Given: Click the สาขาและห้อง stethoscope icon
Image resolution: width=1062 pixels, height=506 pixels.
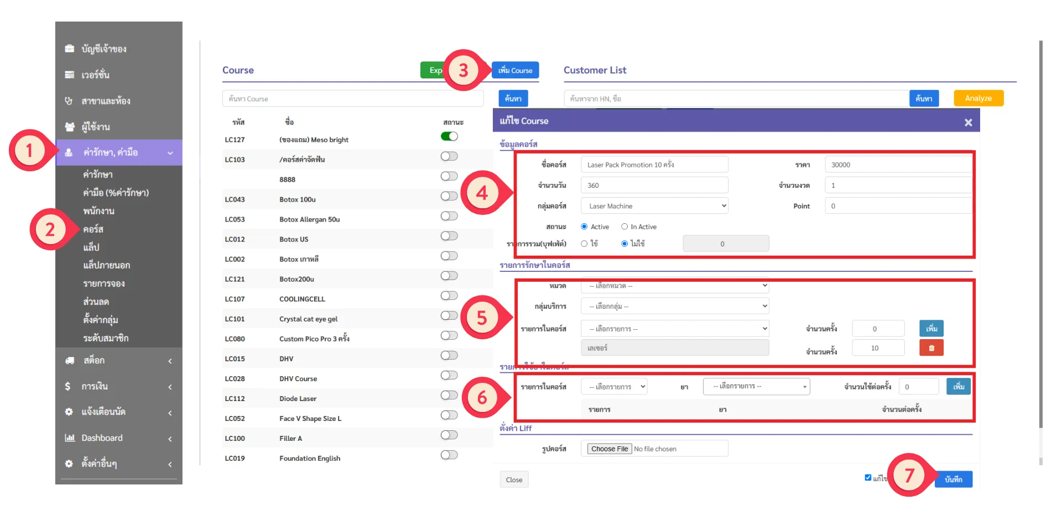Looking at the screenshot, I should 69,101.
